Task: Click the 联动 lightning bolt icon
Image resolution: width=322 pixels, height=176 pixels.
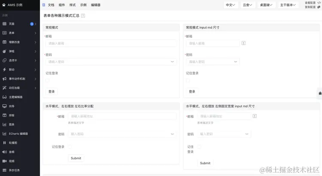Action: point(5,70)
